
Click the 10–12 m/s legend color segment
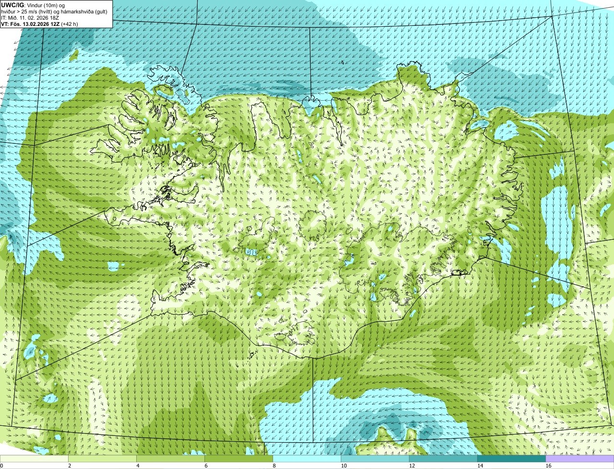pyautogui.click(x=375, y=459)
